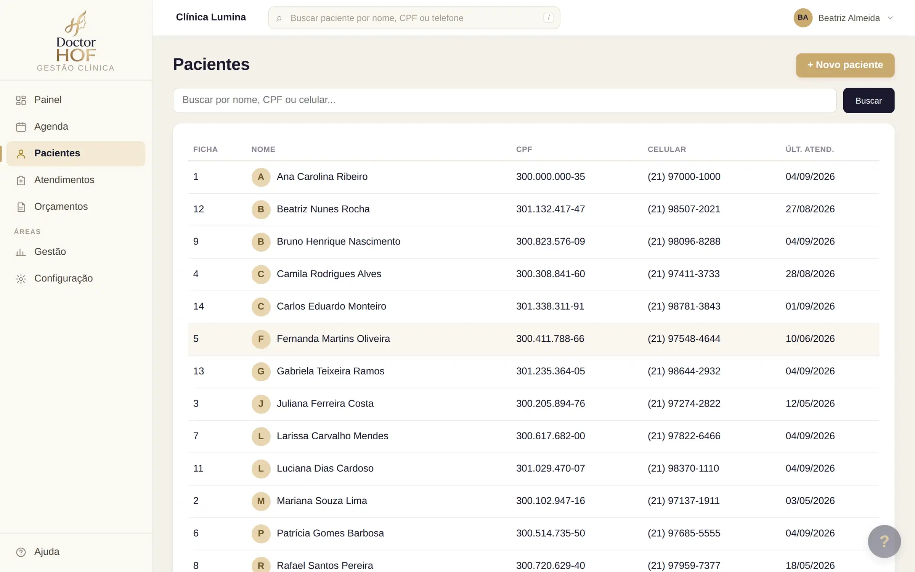This screenshot has height=572, width=915.
Task: Click the Doctor HOF logo
Action: coord(76,40)
